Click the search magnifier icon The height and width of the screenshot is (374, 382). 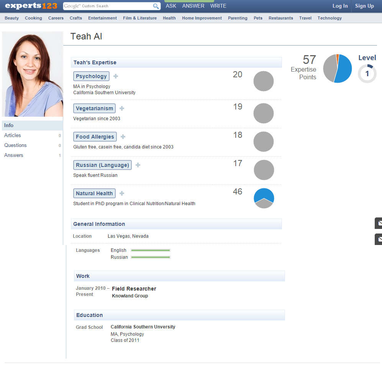click(156, 6)
